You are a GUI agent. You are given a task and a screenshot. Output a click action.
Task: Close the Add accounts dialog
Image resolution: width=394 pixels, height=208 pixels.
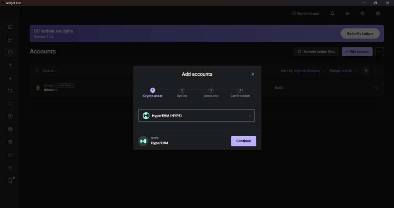(x=252, y=74)
